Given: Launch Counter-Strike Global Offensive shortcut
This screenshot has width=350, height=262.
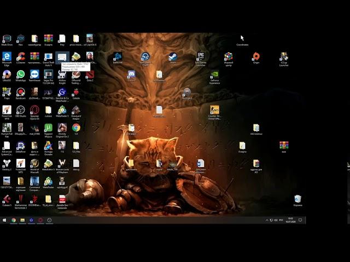Looking at the screenshot, I should [x=214, y=110].
